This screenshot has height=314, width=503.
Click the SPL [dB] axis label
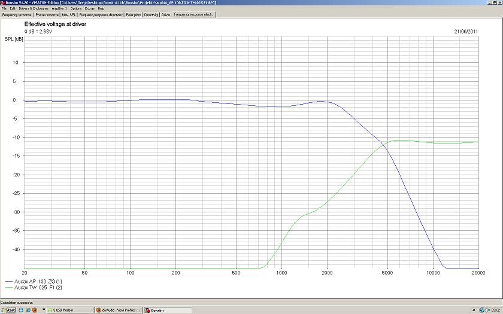14,39
